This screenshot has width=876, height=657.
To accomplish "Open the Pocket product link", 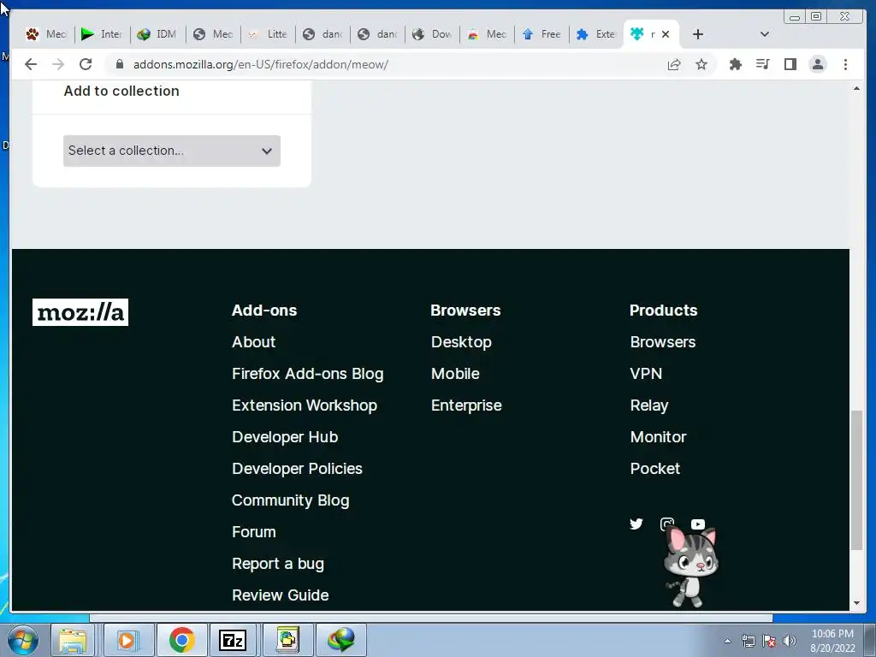I will [x=654, y=469].
